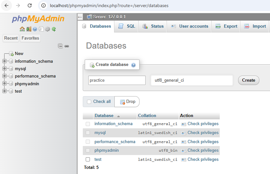
Task: Open the Favorites button
Action: [30, 38]
